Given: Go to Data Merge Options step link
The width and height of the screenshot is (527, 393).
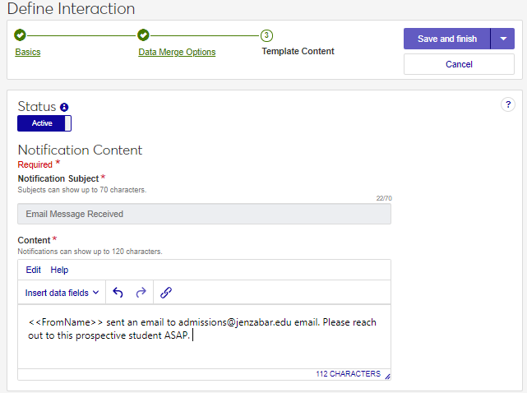Looking at the screenshot, I should click(x=177, y=52).
